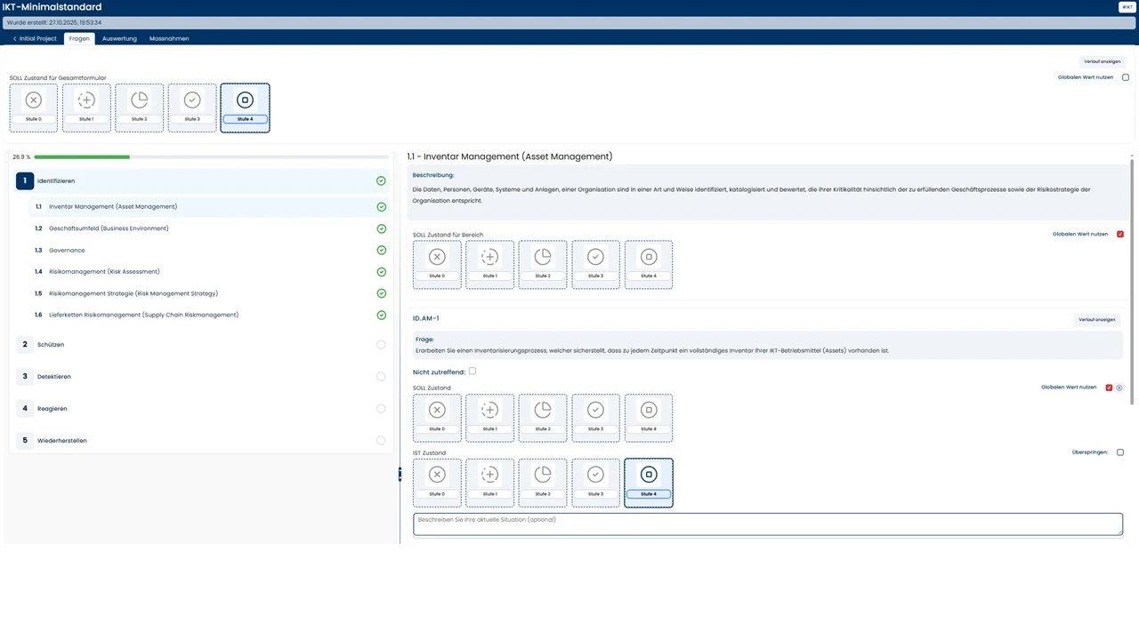Screen dimensions: 1139x640
Task: Click the Beschreiben Sie ihre aktuelle Situation field
Action: (767, 524)
